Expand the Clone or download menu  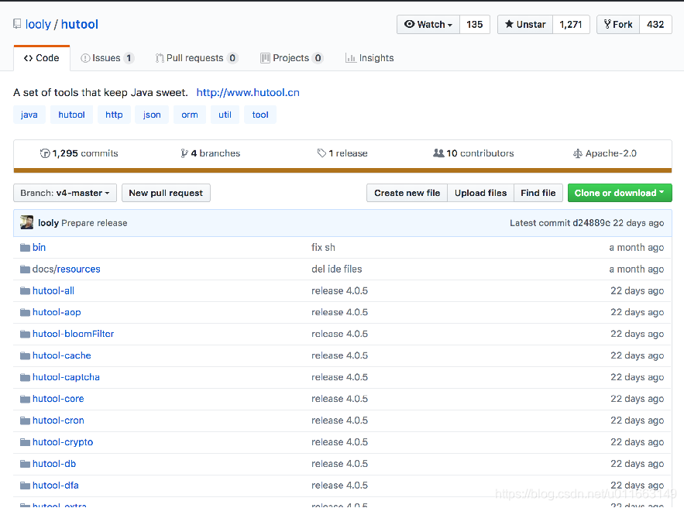[620, 193]
